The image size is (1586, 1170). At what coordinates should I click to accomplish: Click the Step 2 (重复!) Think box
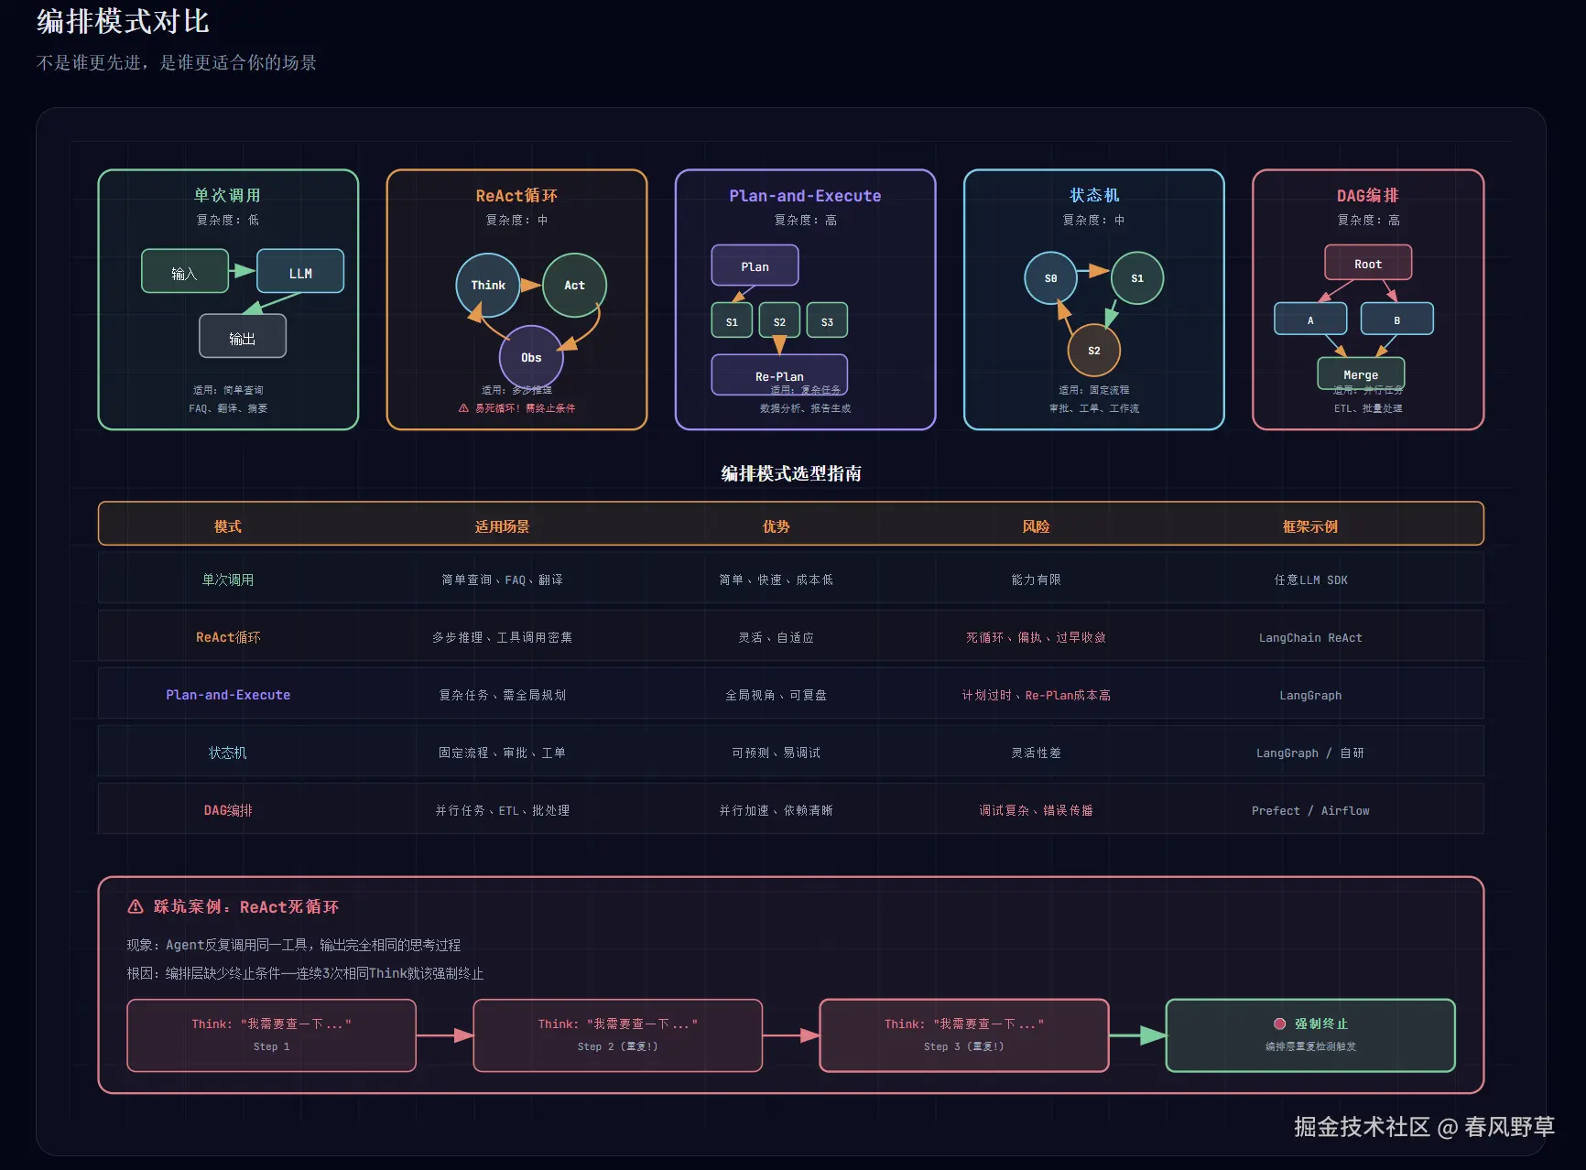(x=618, y=1035)
